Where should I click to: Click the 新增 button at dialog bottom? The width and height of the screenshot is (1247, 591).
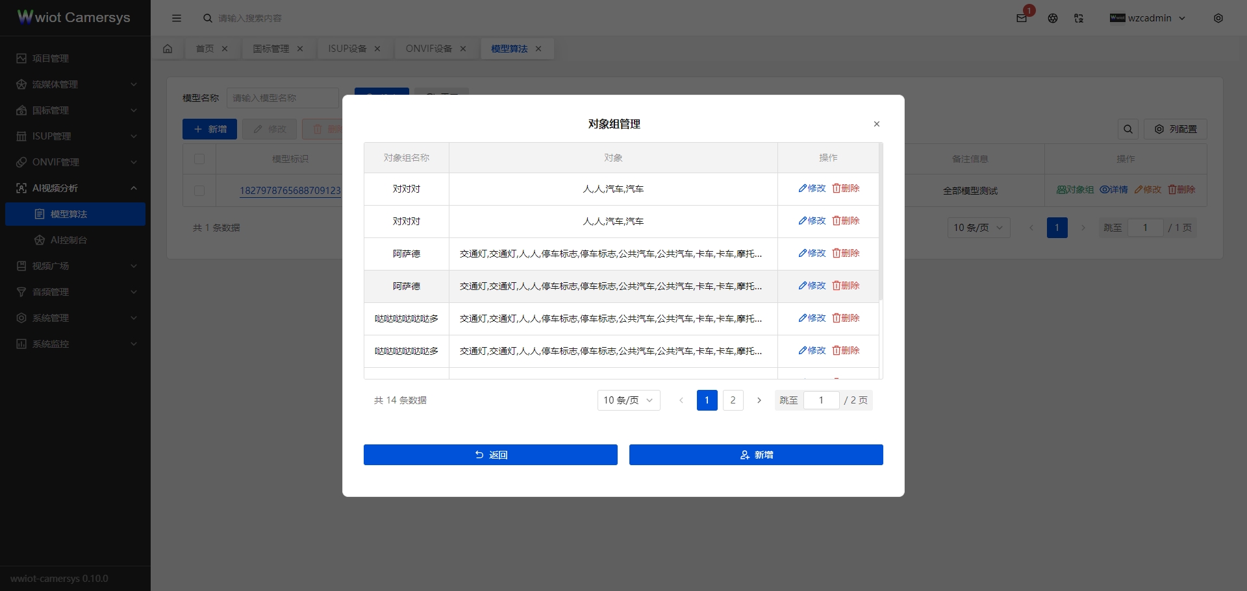click(755, 455)
